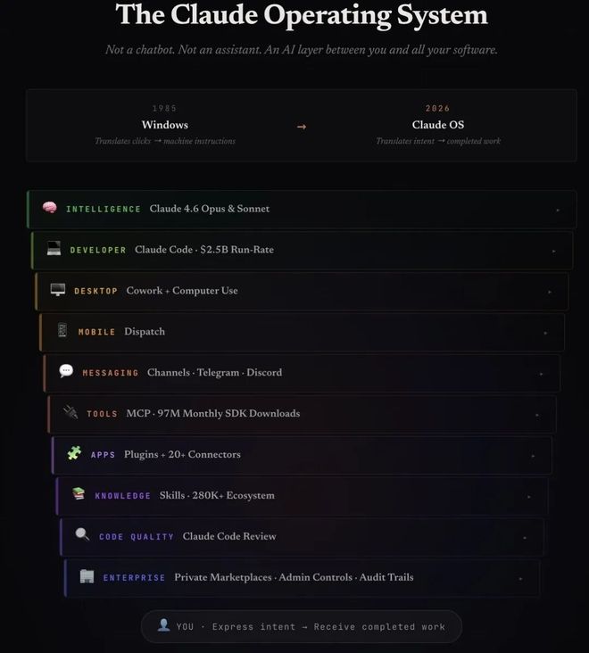Click the phone icon beside Mobile
This screenshot has width=589, height=653.
coord(62,331)
